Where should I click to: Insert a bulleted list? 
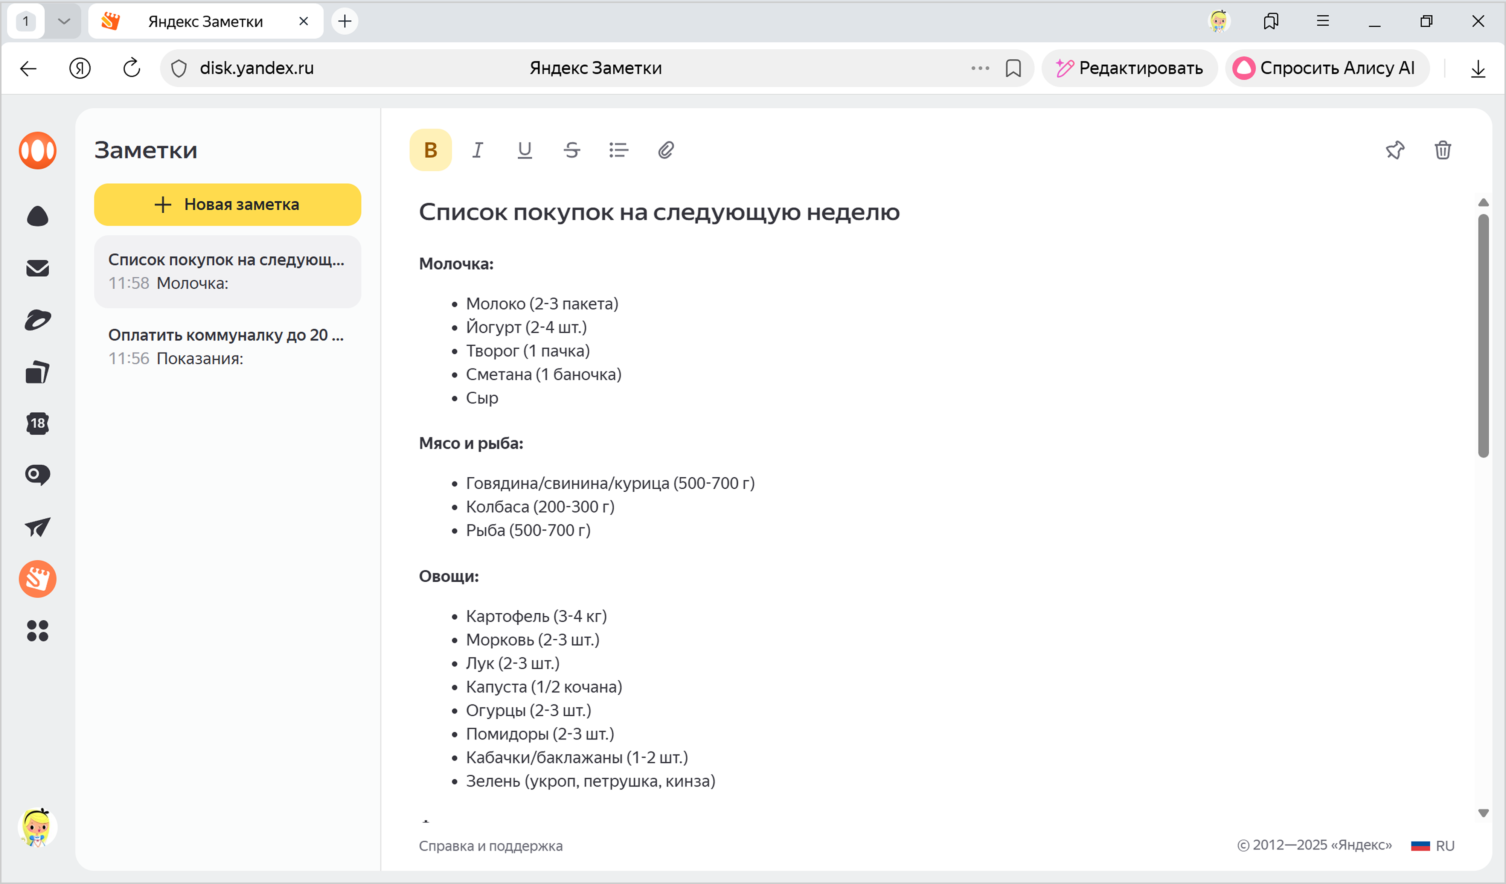619,150
